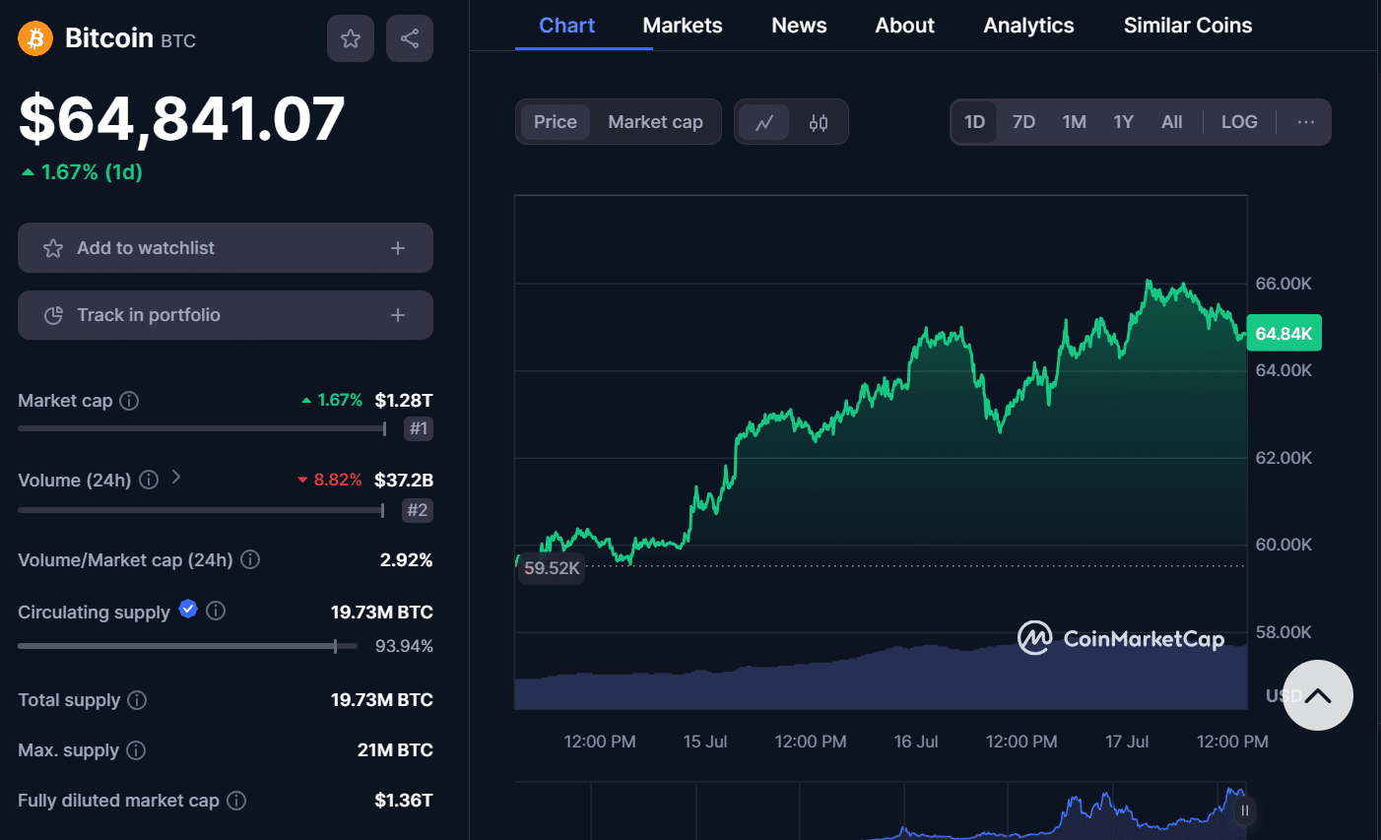1381x840 pixels.
Task: Click the $37.2B volume value
Action: 404,480
